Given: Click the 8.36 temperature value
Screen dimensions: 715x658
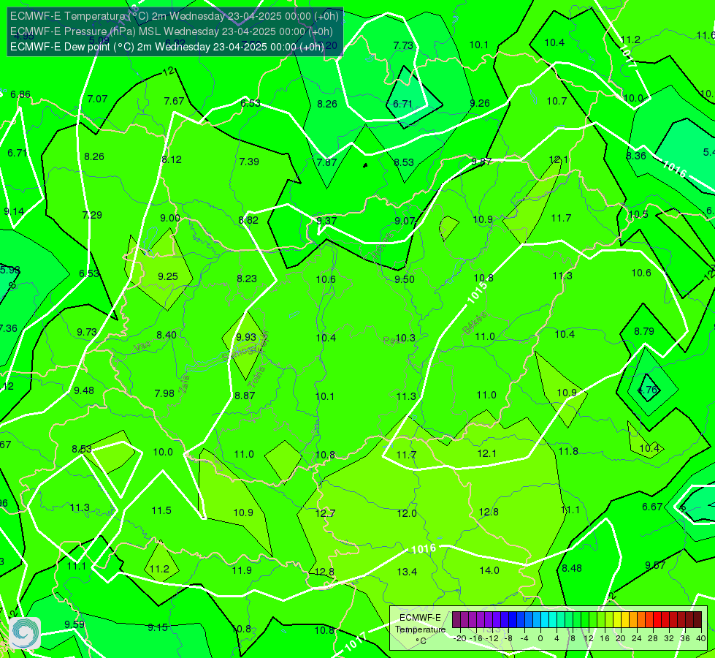Looking at the screenshot, I should click(x=635, y=156).
